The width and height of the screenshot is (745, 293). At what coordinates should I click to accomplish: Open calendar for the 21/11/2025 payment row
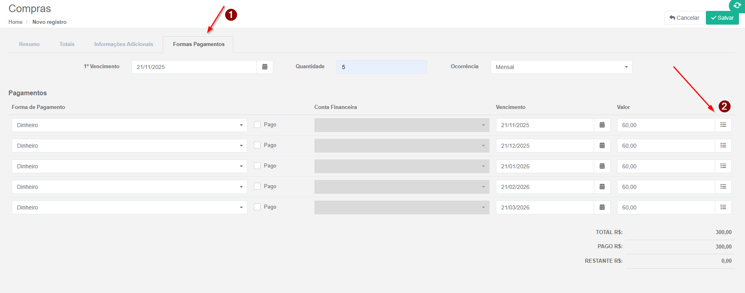602,125
